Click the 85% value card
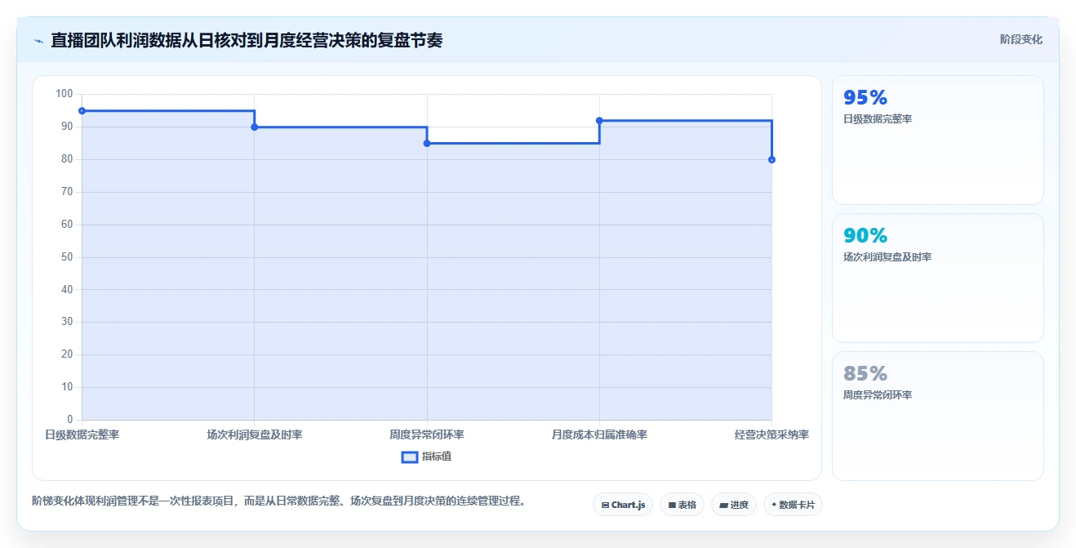Screen dimensions: 1076x548 938,416
